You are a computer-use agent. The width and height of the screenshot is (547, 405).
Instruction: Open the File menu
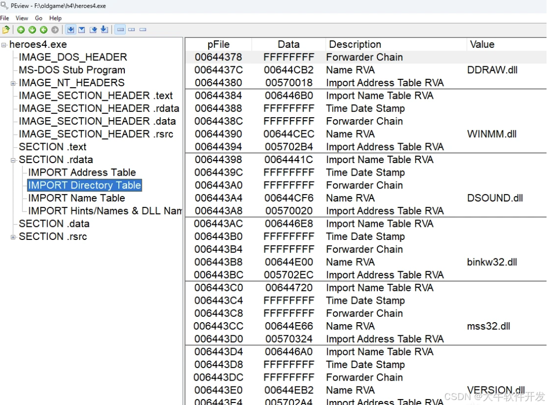pyautogui.click(x=4, y=18)
